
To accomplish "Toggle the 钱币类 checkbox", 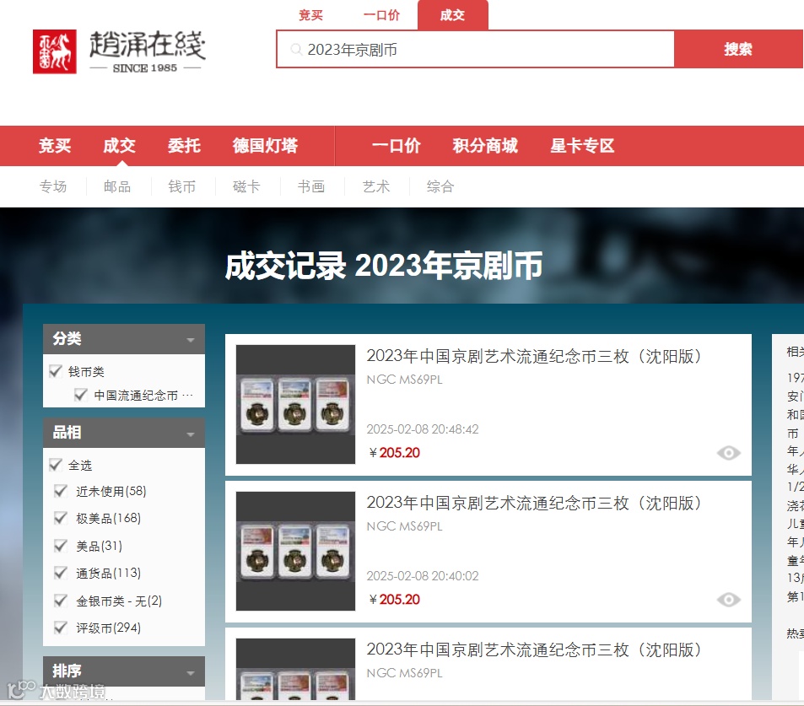I will 56,370.
